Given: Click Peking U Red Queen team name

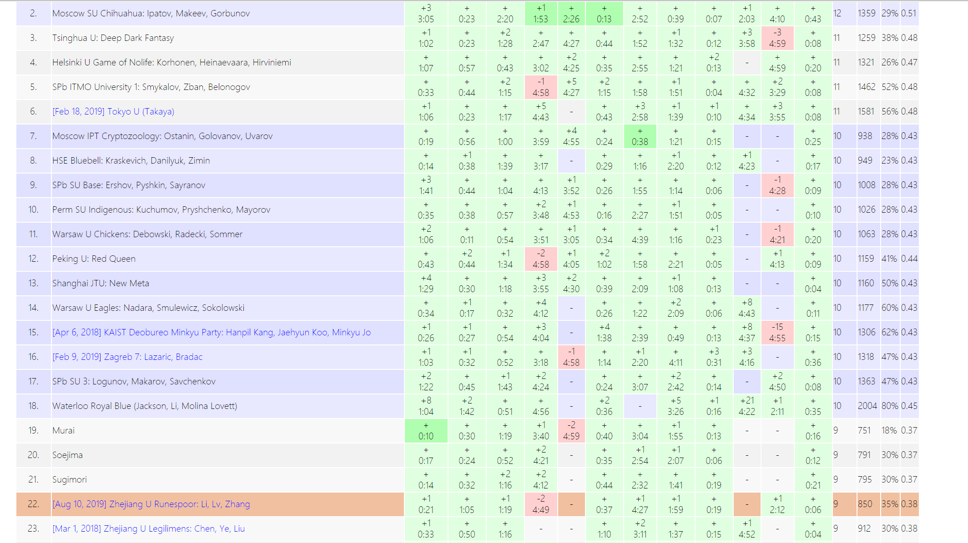Looking at the screenshot, I should point(94,259).
